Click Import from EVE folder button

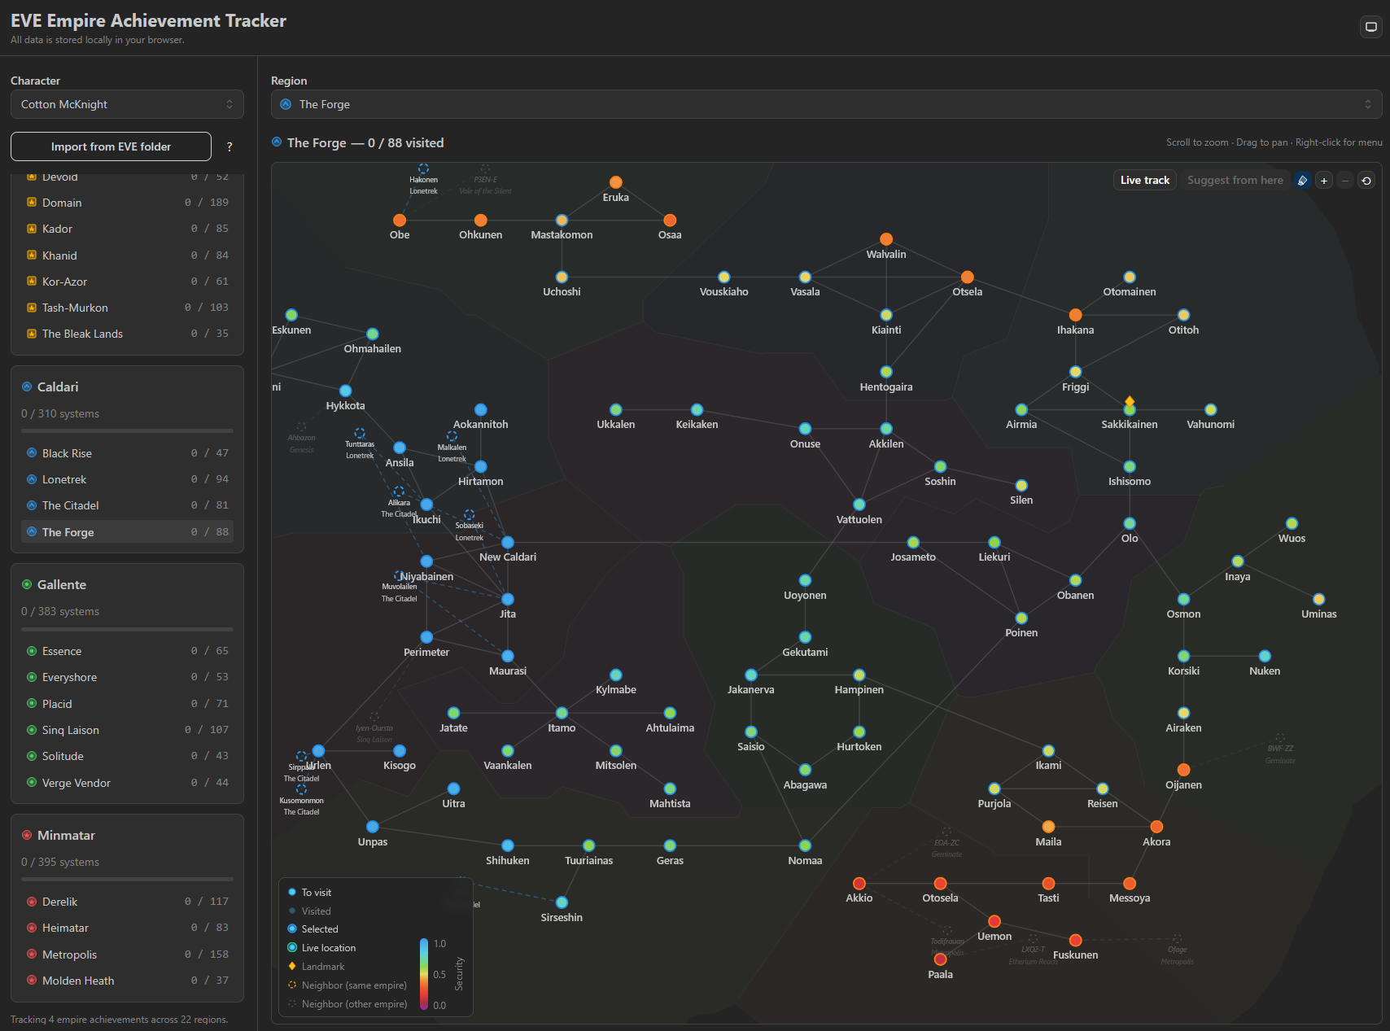pos(111,146)
